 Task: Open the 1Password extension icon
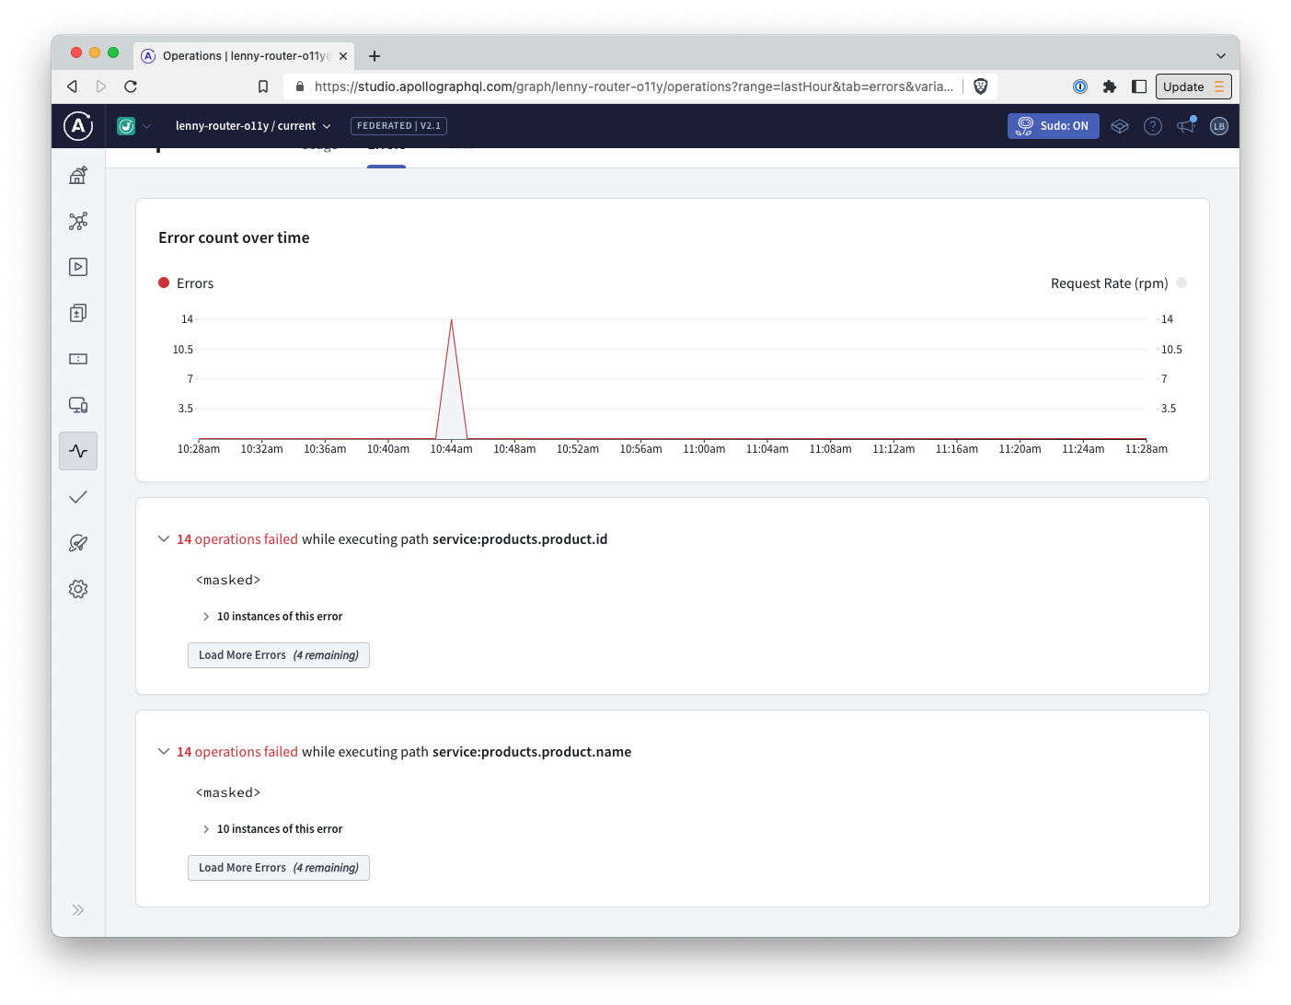[x=1080, y=87]
